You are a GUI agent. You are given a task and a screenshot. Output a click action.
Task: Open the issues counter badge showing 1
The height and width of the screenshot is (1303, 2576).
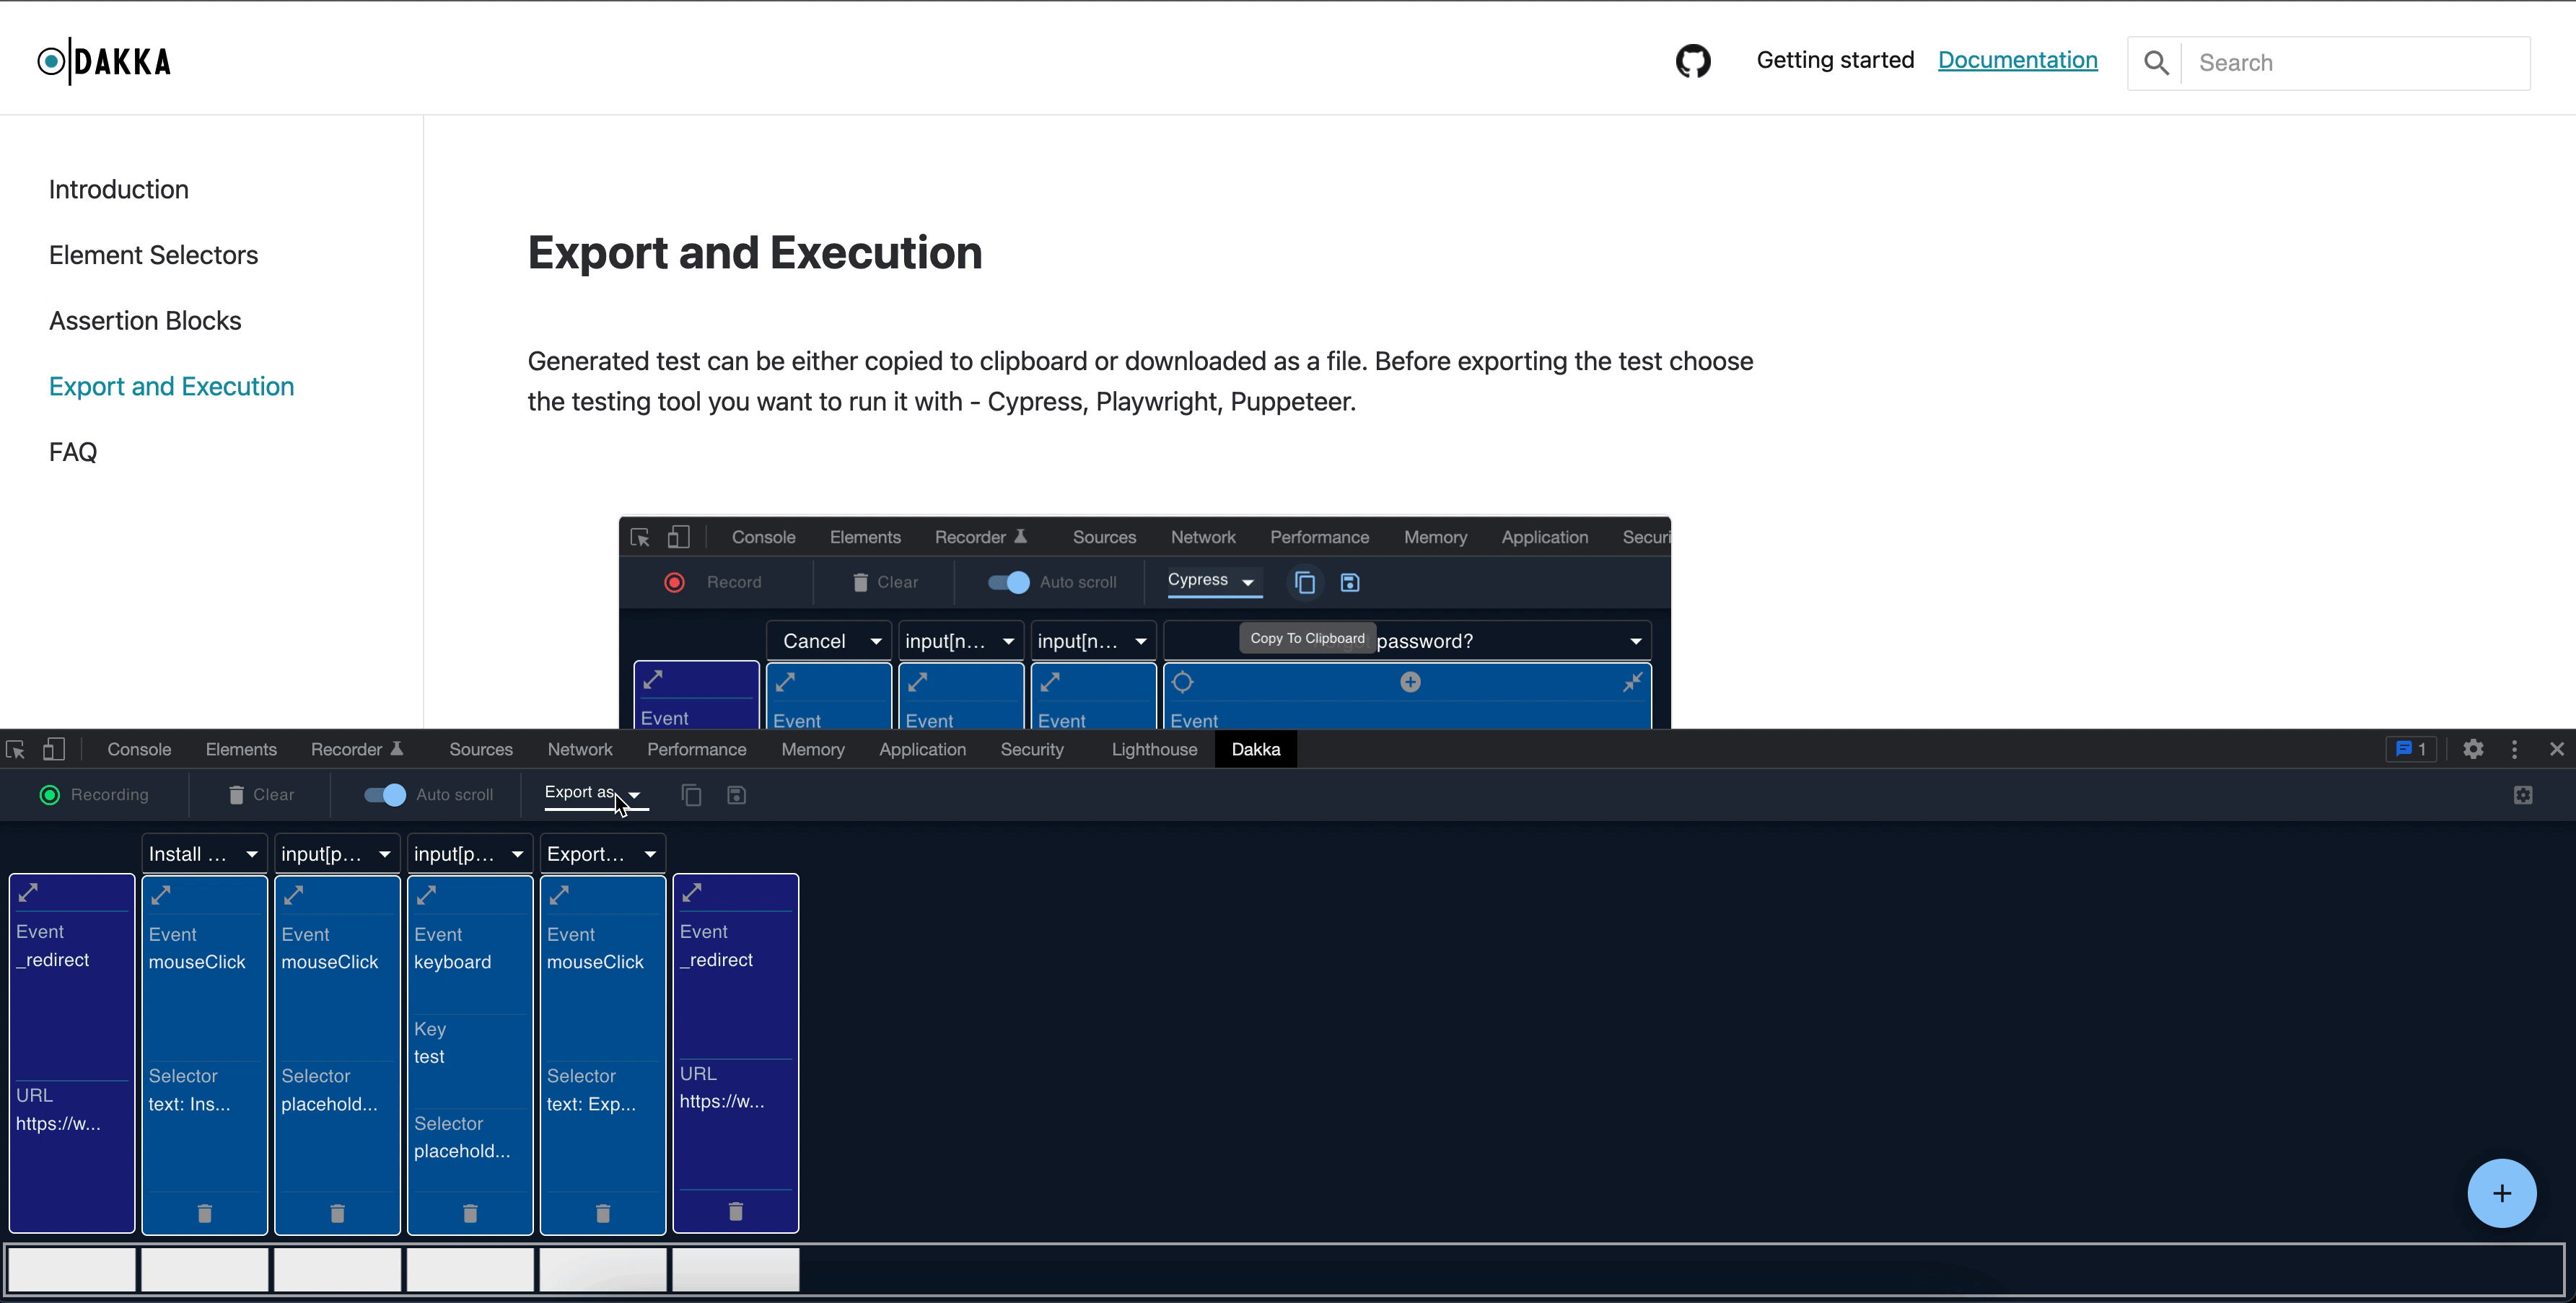2411,749
